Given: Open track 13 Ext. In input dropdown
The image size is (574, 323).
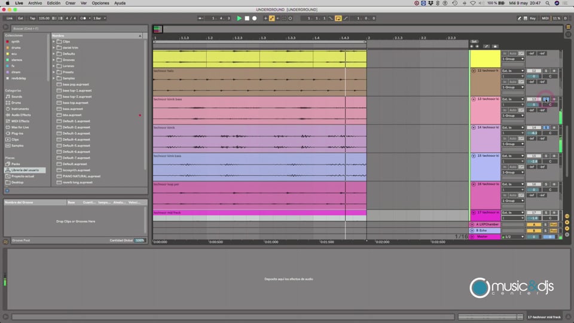Looking at the screenshot, I should pos(513,99).
